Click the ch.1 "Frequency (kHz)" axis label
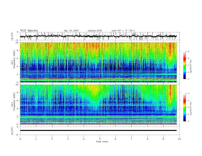Screen dimensions: 202x156 pos(14,59)
